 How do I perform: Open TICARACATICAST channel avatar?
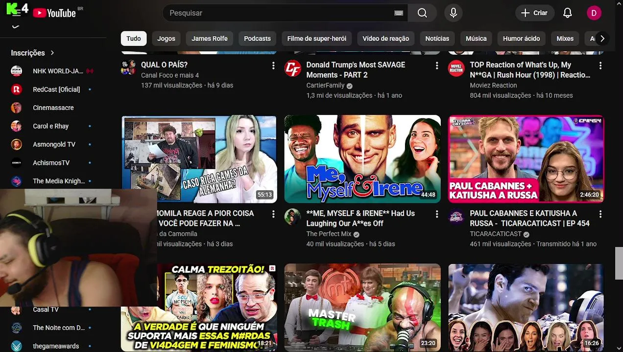click(456, 217)
